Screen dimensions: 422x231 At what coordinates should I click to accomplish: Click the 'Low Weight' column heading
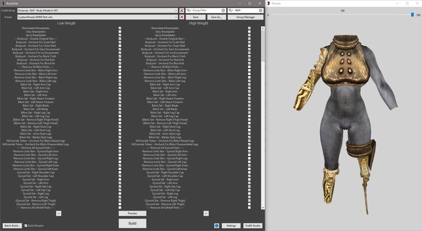pos(66,23)
